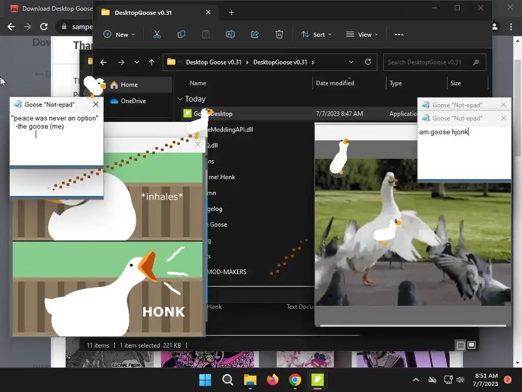
Task: Close the 'am goose hjonk' Not-epad window
Action: pyautogui.click(x=503, y=118)
